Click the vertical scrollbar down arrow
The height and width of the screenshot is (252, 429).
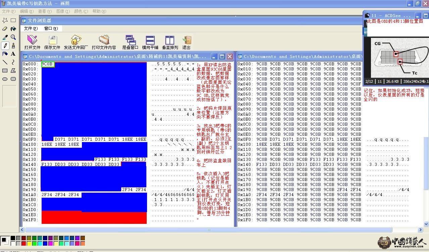(x=426, y=224)
